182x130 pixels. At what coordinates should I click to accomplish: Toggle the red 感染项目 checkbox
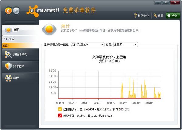[x=60, y=115]
